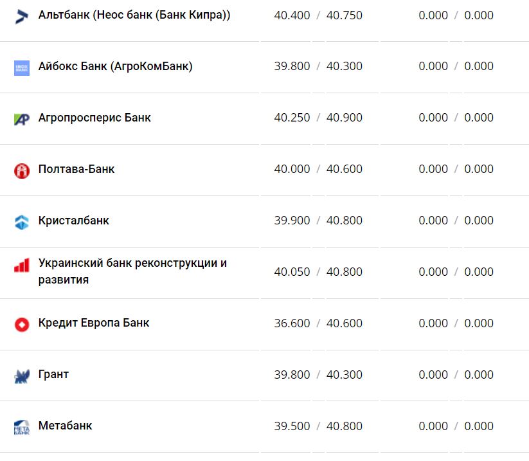Select the Агропросперис Банк name
Screen dimensions: 529x461
94,118
